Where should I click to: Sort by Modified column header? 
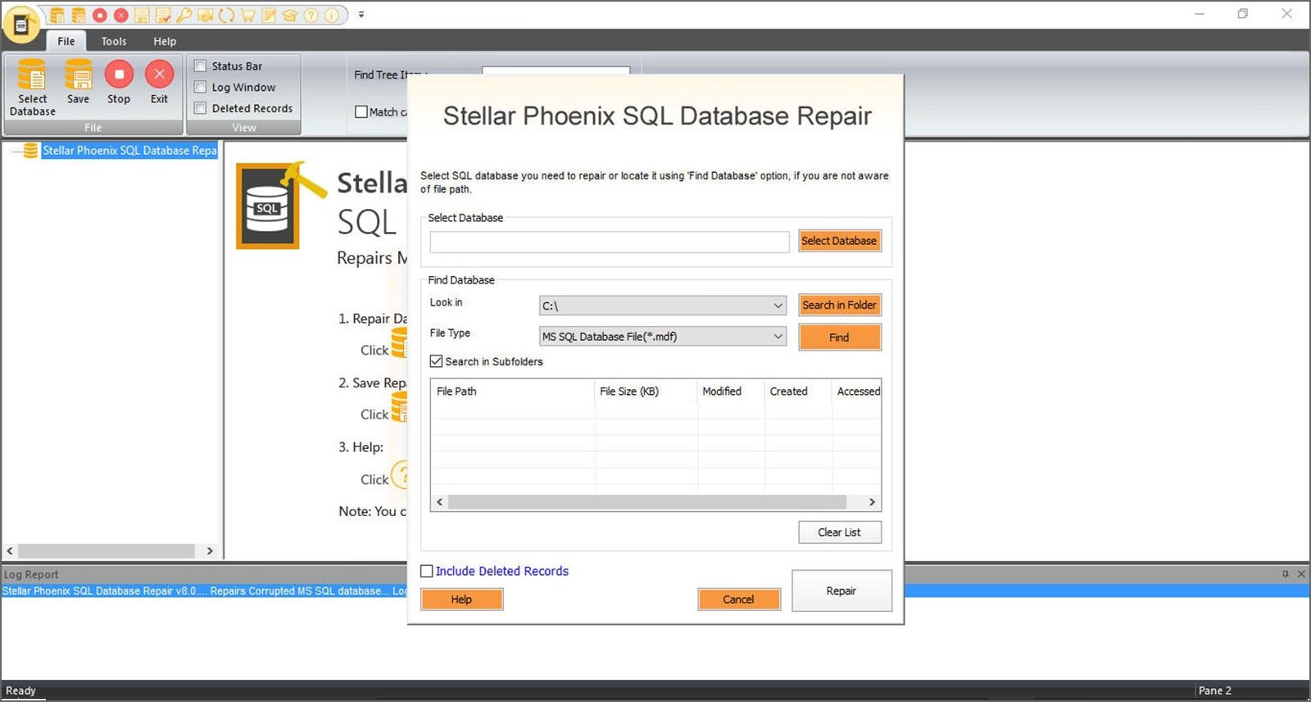(731, 392)
